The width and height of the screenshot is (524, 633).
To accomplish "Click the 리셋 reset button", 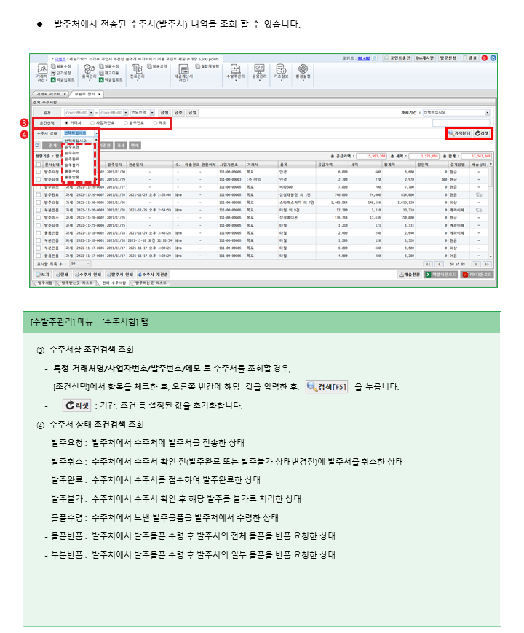I will tap(482, 133).
